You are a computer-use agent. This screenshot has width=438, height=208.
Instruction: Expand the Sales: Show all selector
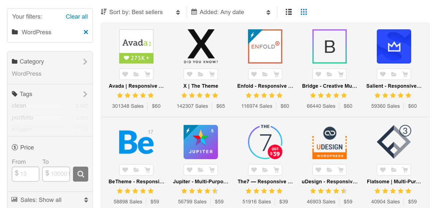50,200
